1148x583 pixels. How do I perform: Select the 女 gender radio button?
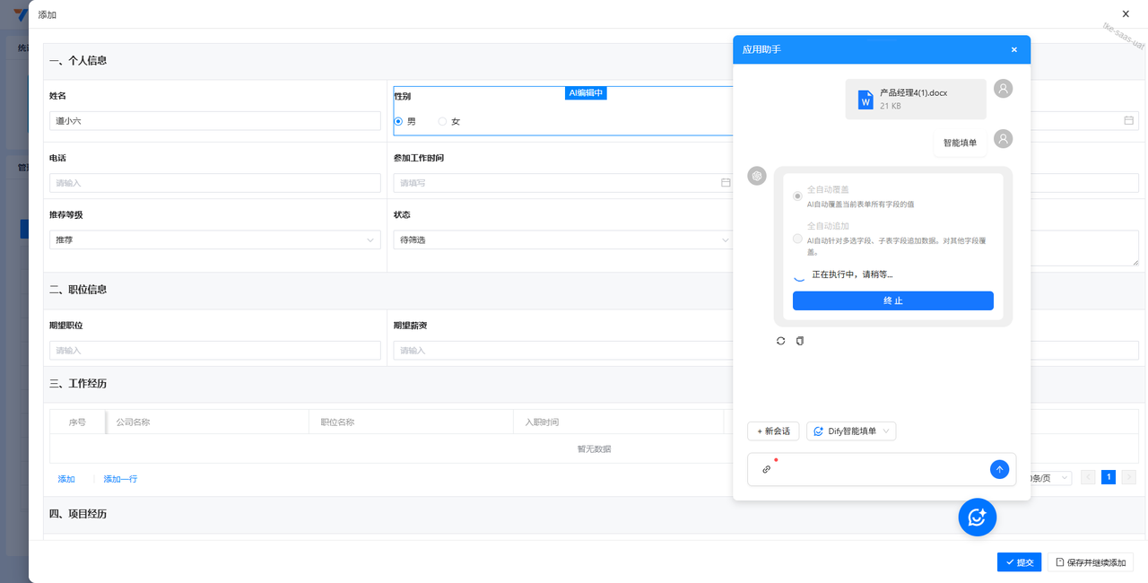[442, 121]
